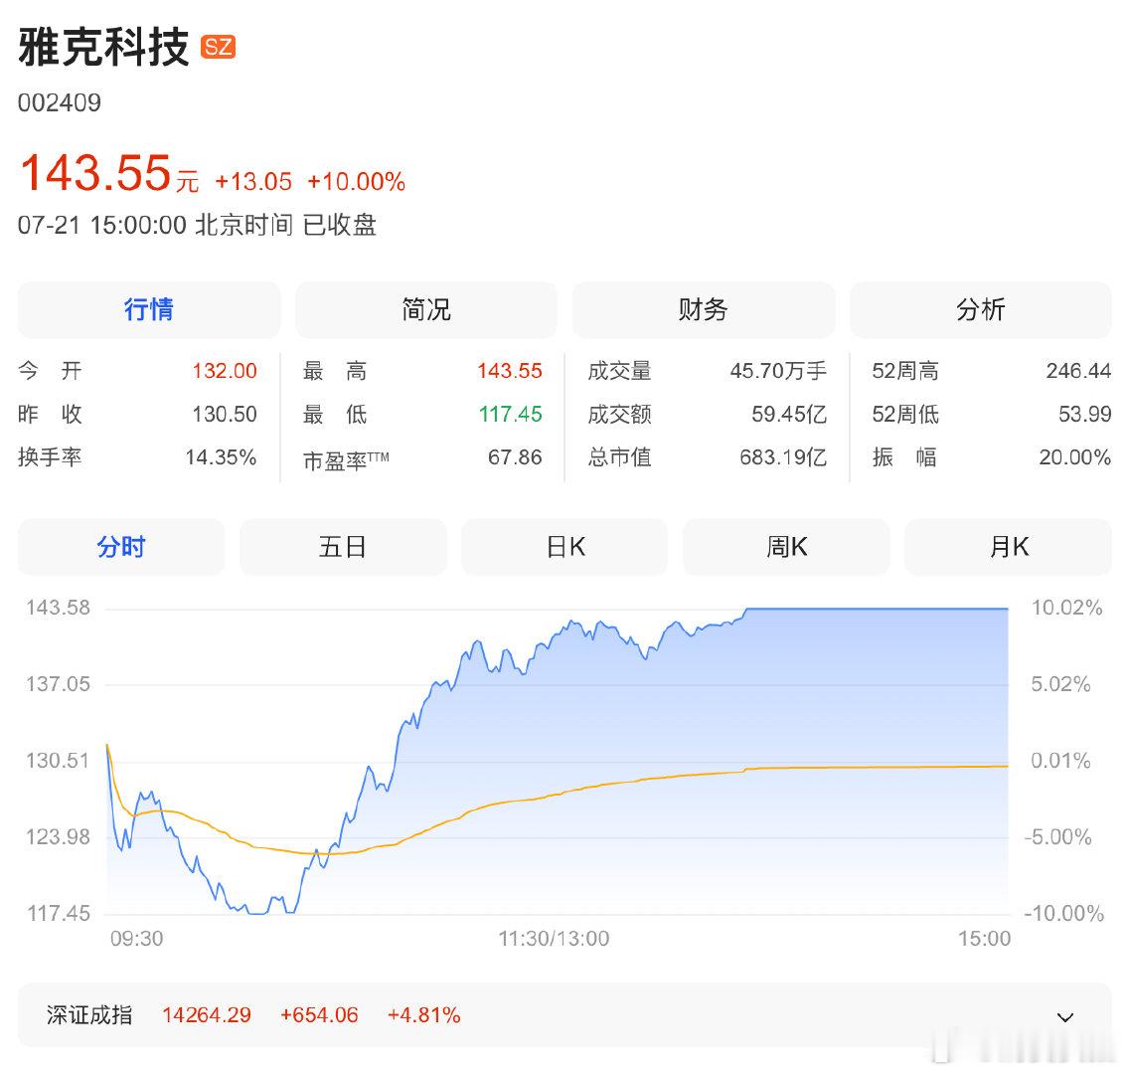This screenshot has width=1127, height=1074.
Task: Click 今开 value 132.00
Action: [225, 371]
